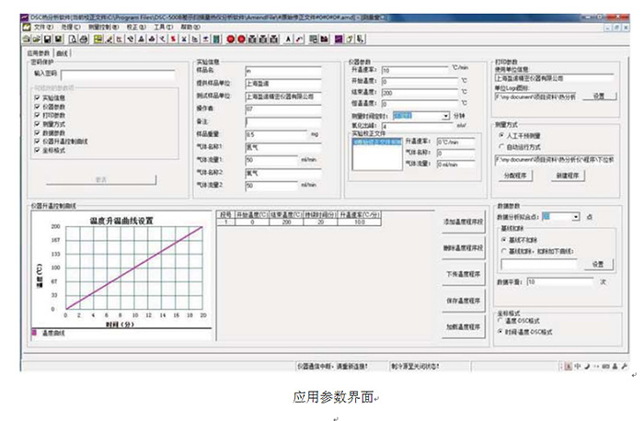The image size is (644, 421).
Task: Toggle the 实验信息 checkbox
Action: 35,97
